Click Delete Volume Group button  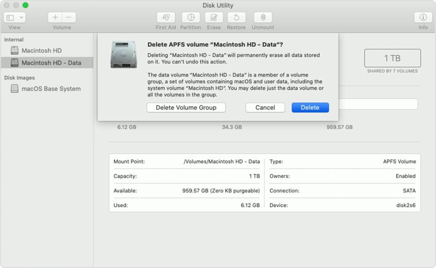[186, 108]
